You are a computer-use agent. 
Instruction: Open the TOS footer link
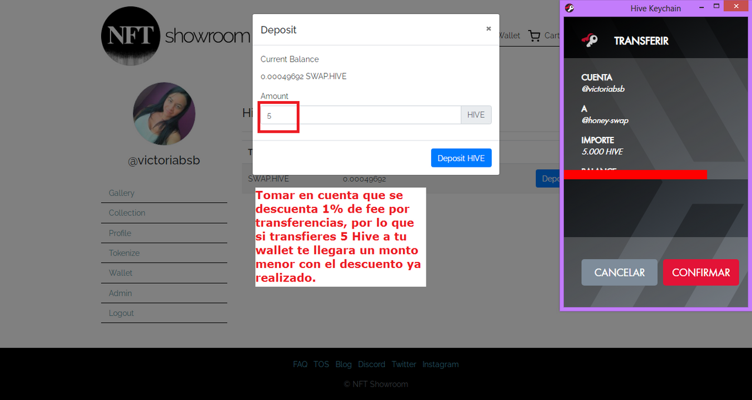(321, 364)
